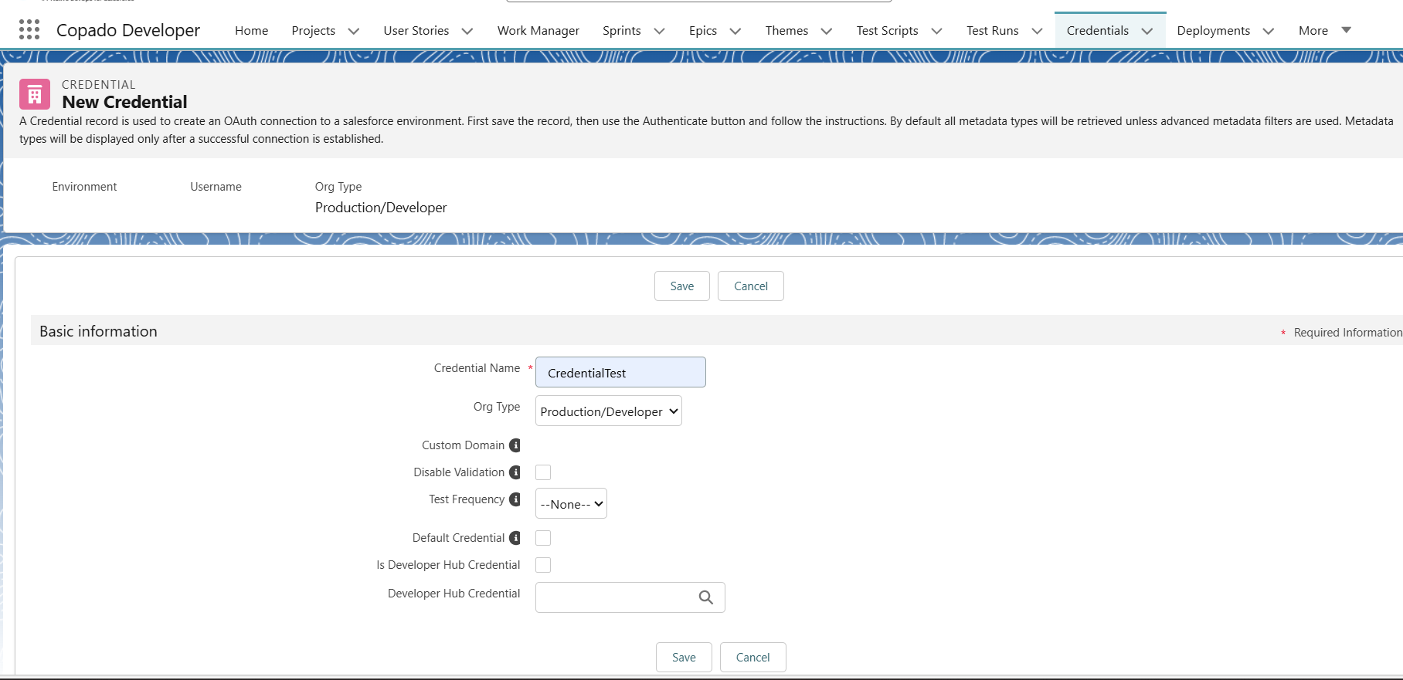The image size is (1403, 680).
Task: Click Developer Hub Credential lookup search icon
Action: (x=706, y=597)
